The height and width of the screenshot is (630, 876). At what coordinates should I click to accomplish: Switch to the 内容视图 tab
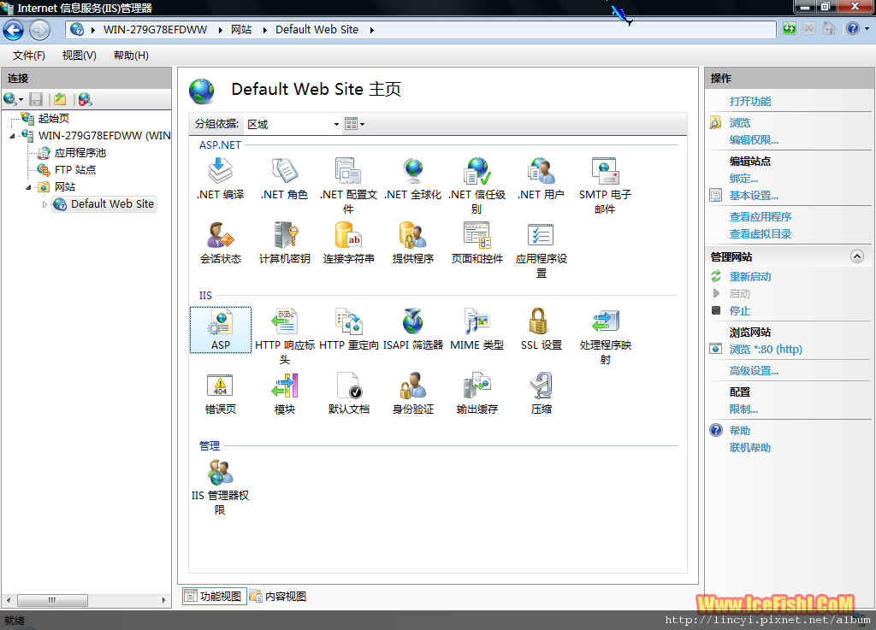[x=278, y=596]
